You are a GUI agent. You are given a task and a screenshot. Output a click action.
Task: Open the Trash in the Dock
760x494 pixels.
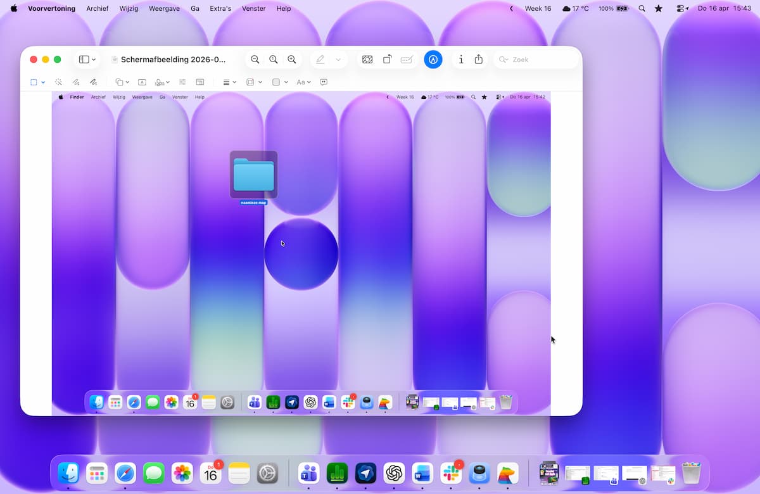tap(692, 472)
